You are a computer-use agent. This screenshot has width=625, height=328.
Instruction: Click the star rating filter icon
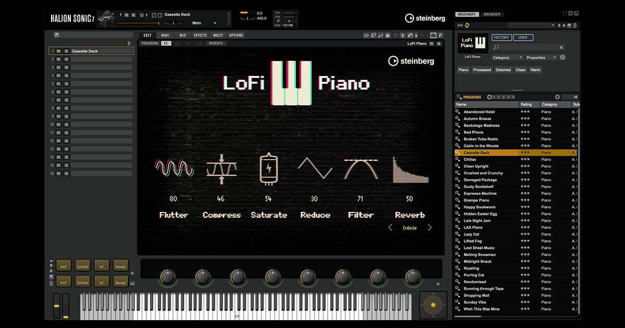click(x=489, y=97)
